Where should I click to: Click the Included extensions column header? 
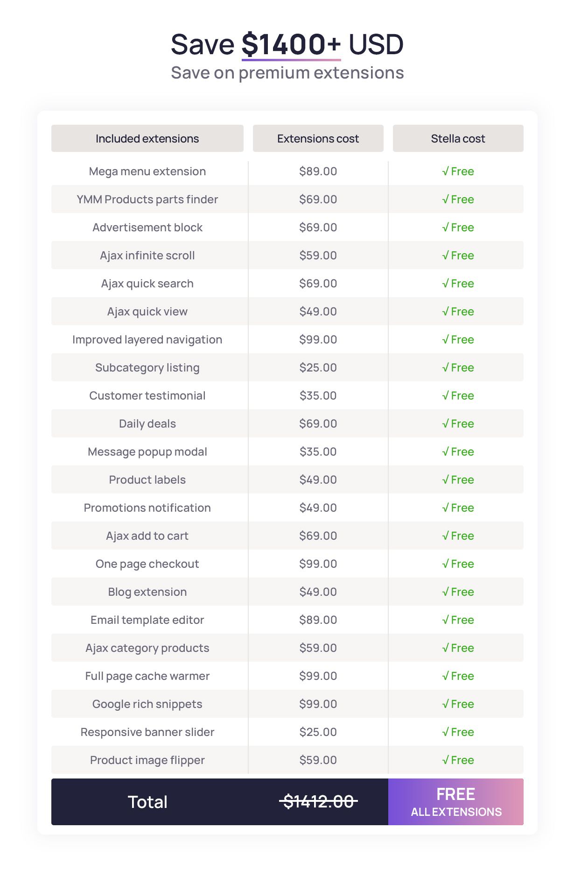(x=147, y=139)
